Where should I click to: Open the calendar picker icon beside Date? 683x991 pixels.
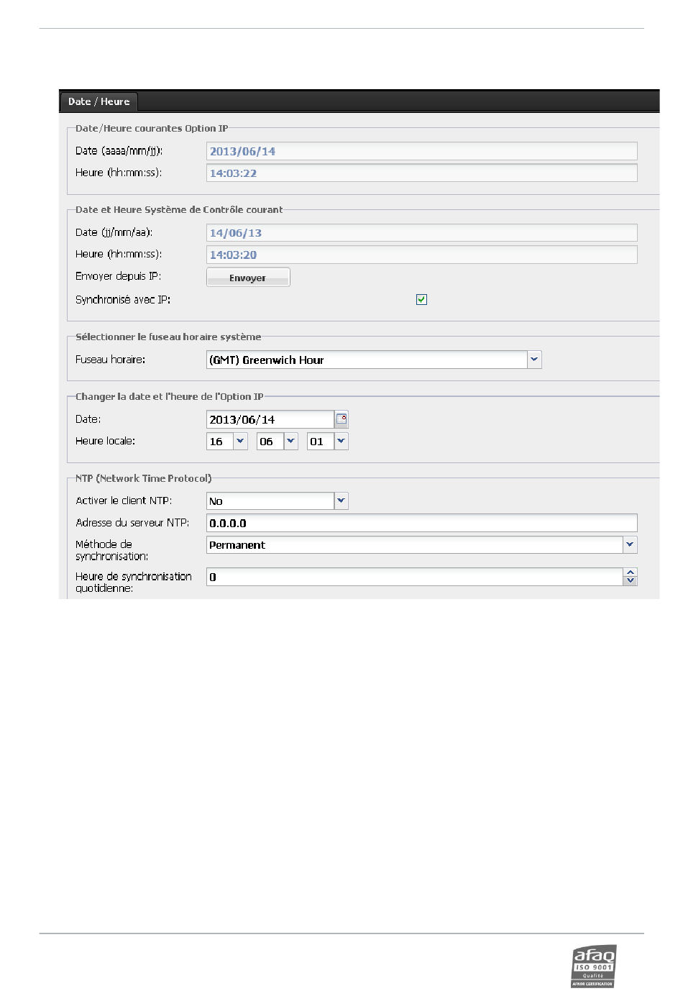(341, 419)
